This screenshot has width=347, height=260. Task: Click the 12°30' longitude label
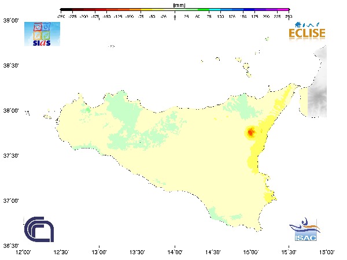coord(61,252)
